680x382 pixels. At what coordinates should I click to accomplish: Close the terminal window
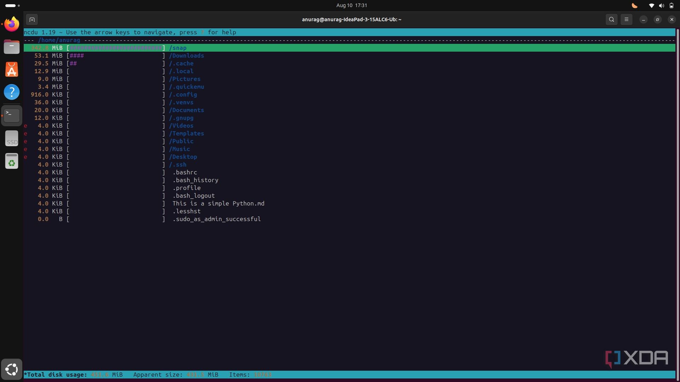(672, 19)
